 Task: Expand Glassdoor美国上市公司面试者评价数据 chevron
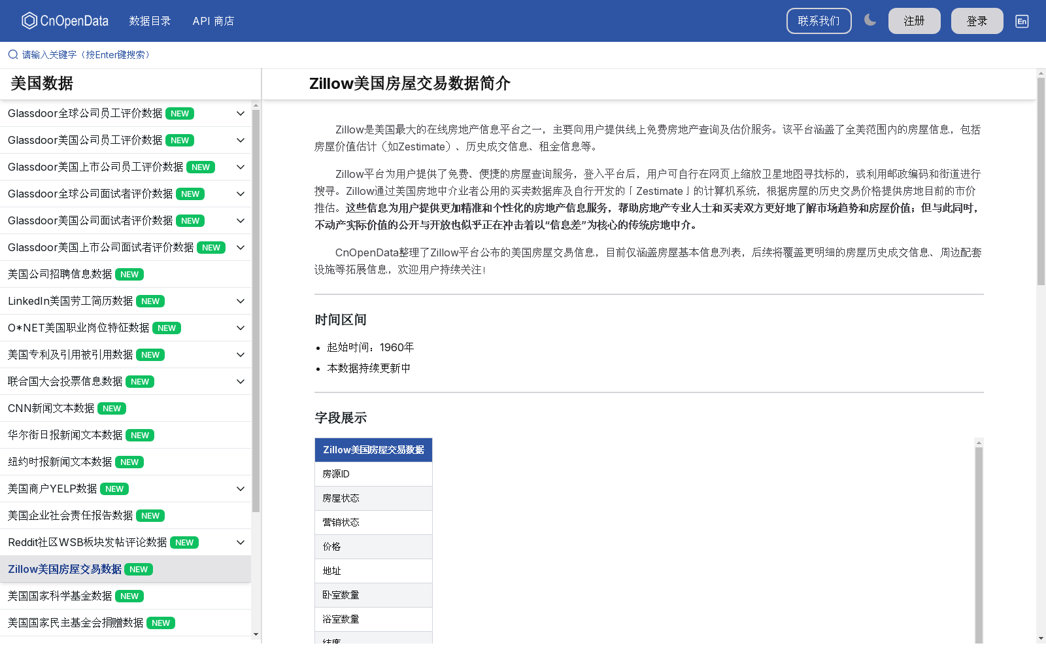point(241,247)
